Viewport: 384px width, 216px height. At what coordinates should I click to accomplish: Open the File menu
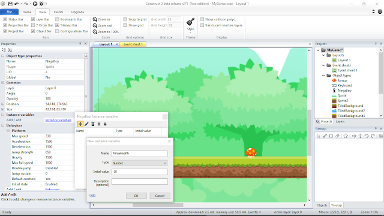pos(9,12)
